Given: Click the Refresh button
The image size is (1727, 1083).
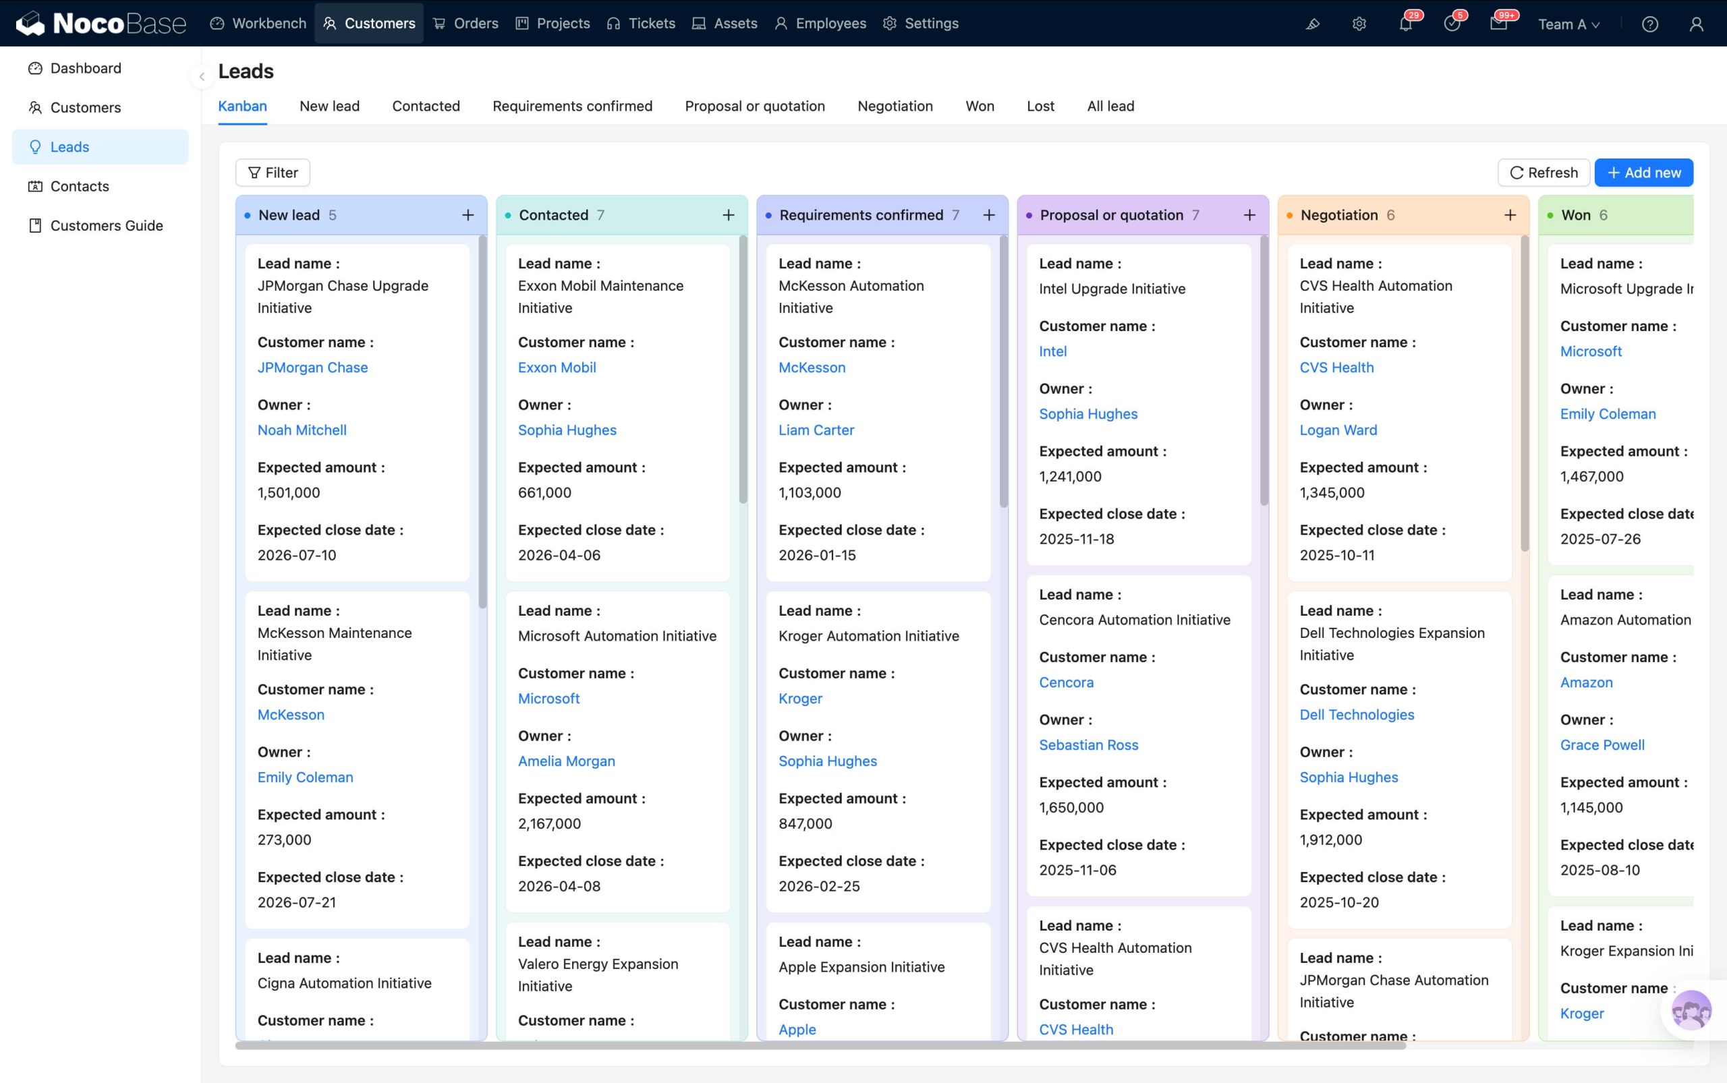Looking at the screenshot, I should [1544, 173].
